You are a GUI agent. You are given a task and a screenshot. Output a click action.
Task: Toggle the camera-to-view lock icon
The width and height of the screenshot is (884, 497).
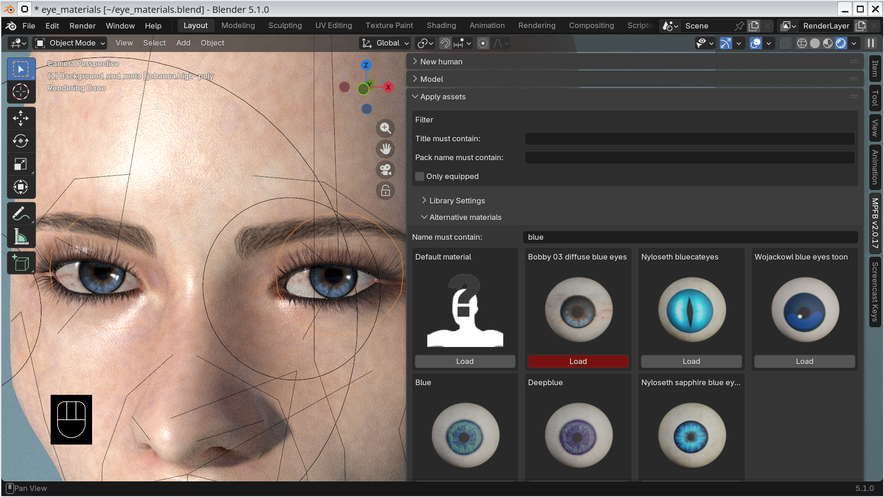tap(385, 191)
